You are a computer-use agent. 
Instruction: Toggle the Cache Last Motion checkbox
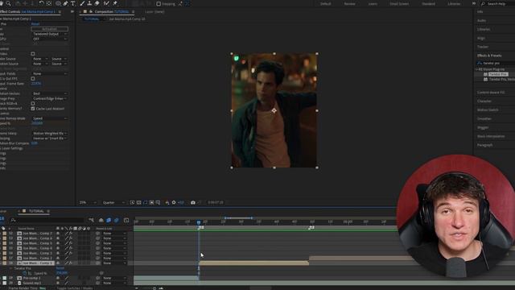click(33, 109)
